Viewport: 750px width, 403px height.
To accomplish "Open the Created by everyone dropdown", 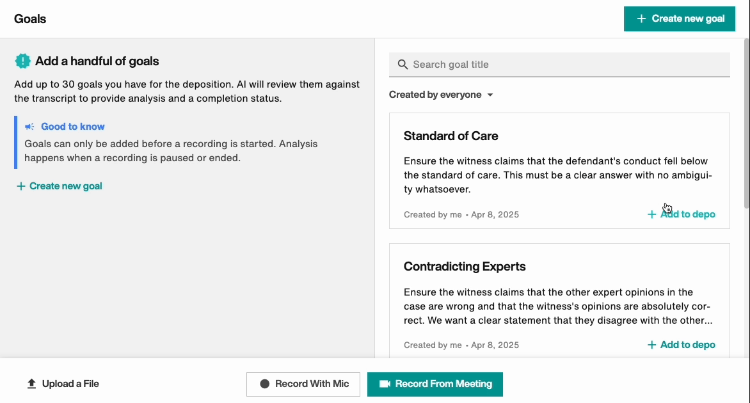I will click(441, 95).
